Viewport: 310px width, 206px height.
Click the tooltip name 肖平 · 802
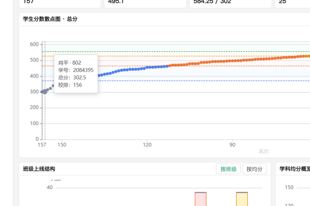click(x=69, y=63)
